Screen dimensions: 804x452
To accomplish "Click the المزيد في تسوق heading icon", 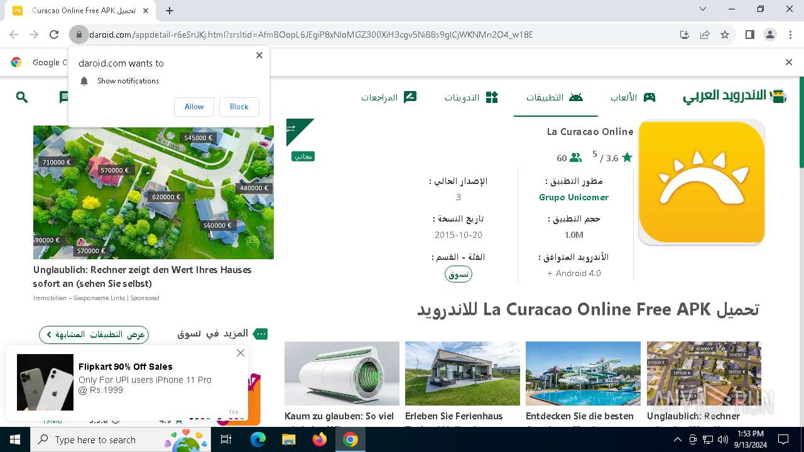I will click(261, 334).
